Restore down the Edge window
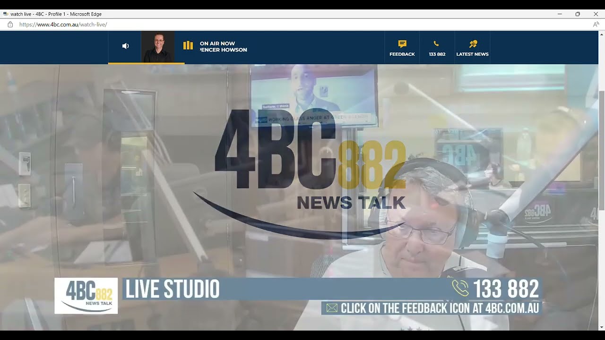 (578, 14)
